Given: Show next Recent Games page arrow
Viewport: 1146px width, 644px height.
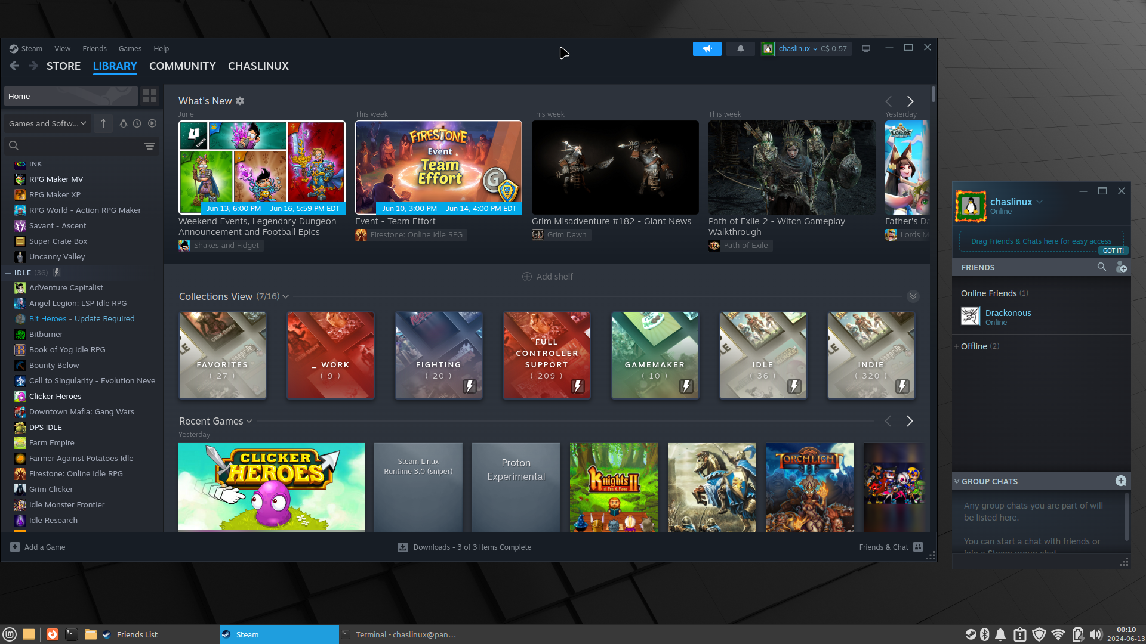Looking at the screenshot, I should click(910, 421).
